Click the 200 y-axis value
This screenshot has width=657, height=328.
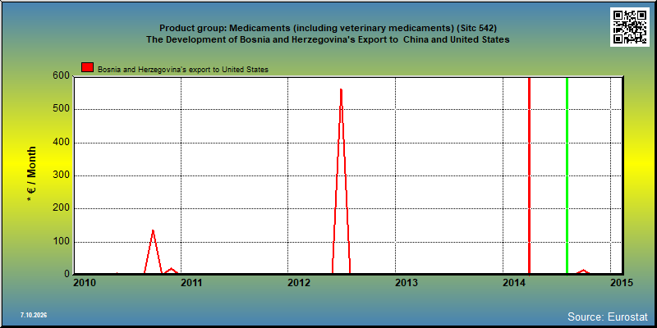62,209
